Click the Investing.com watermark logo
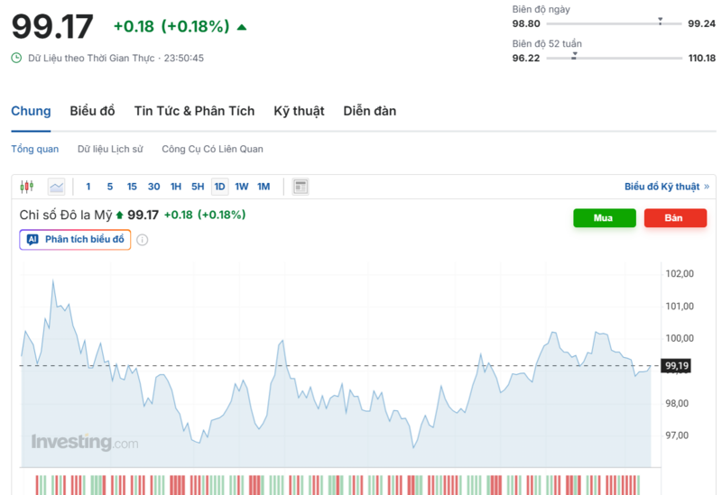722x495 pixels. click(x=85, y=443)
